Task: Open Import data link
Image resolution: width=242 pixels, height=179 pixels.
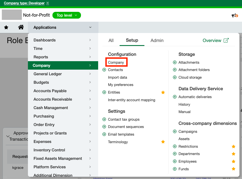Action: pyautogui.click(x=117, y=77)
